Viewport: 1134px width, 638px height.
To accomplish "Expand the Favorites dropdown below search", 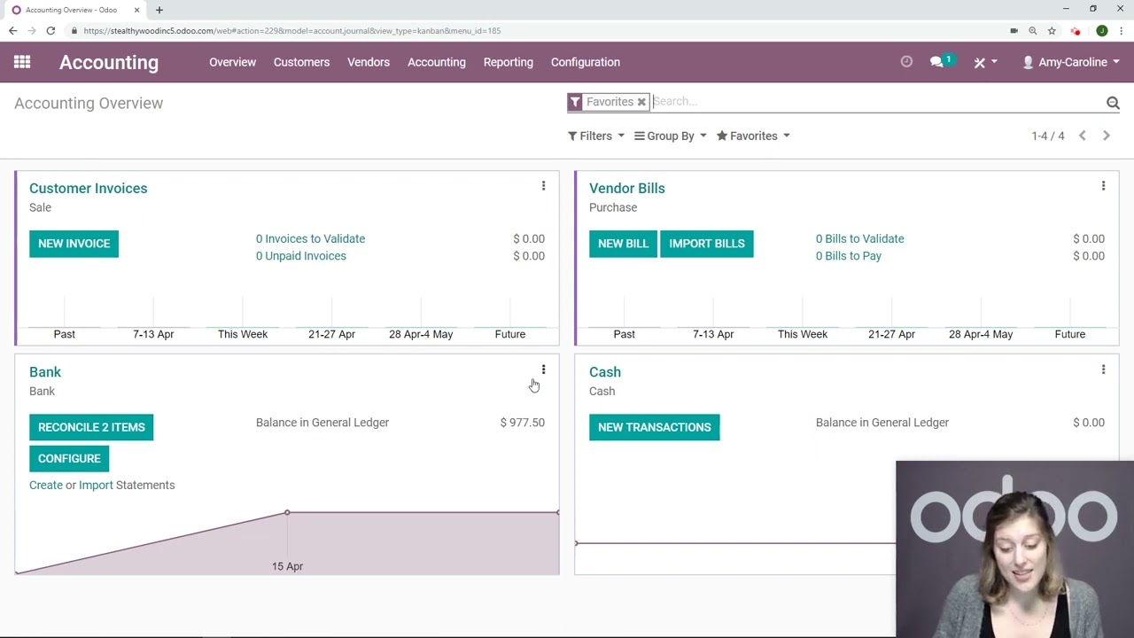I will pyautogui.click(x=753, y=136).
